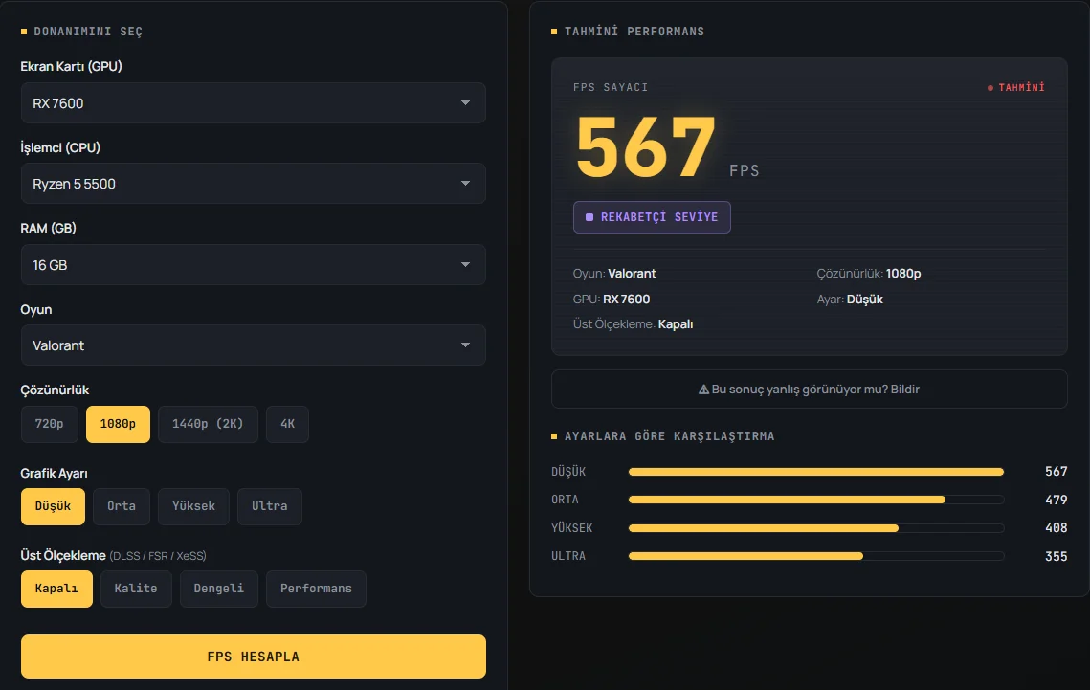The image size is (1090, 690).
Task: Select 720p resolution
Action: [50, 424]
